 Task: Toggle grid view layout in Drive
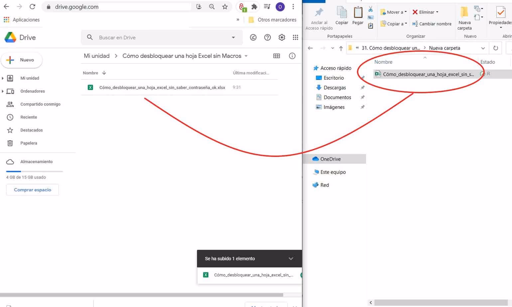[277, 56]
